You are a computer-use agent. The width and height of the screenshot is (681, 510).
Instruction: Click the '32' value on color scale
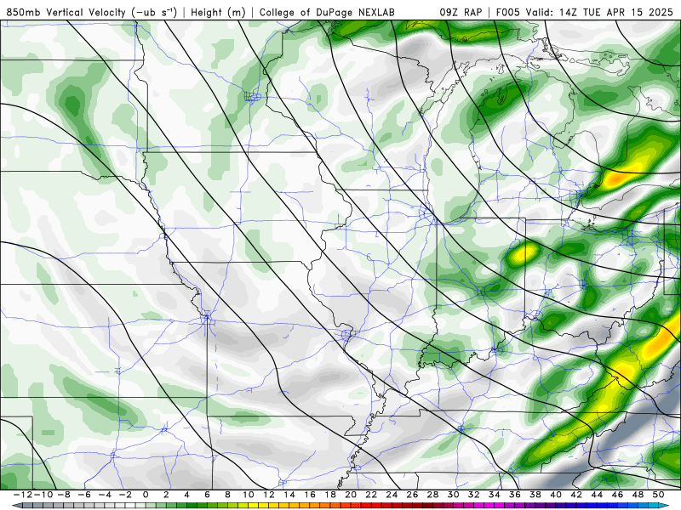pos(474,495)
